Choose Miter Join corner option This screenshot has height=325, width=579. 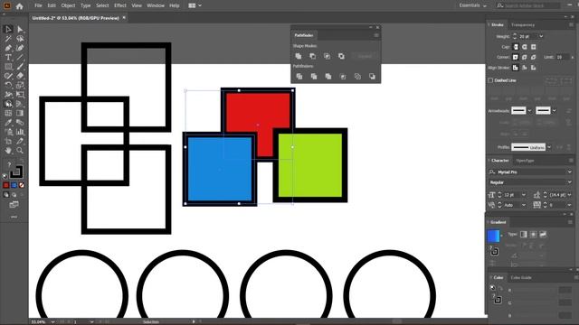516,57
